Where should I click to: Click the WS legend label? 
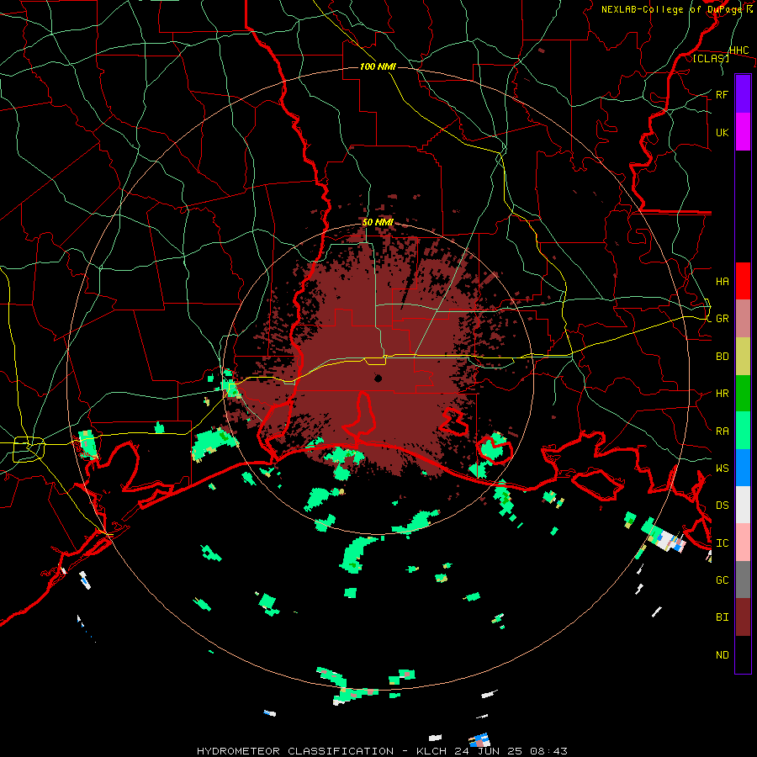coord(723,468)
